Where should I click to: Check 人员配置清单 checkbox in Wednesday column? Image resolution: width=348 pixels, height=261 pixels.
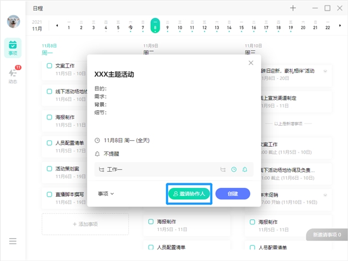[x=252, y=248]
